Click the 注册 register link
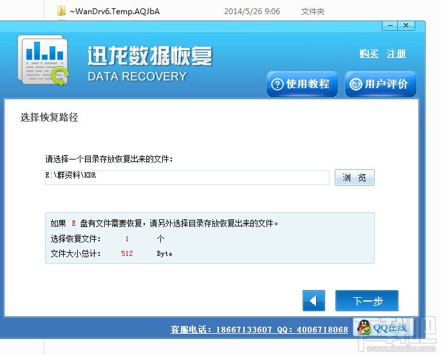The width and height of the screenshot is (441, 355). coord(397,53)
